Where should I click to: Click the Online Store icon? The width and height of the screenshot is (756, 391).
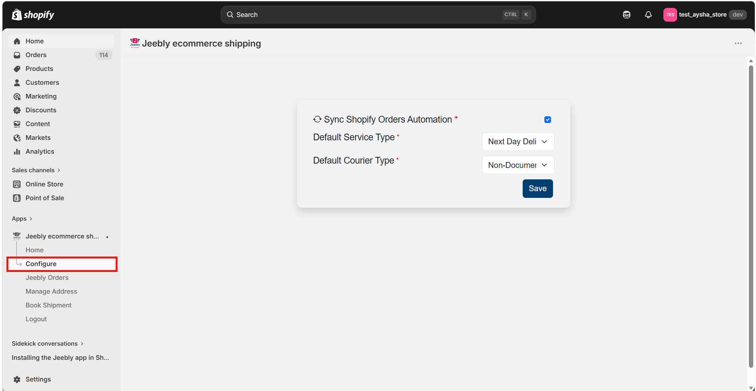(x=17, y=184)
